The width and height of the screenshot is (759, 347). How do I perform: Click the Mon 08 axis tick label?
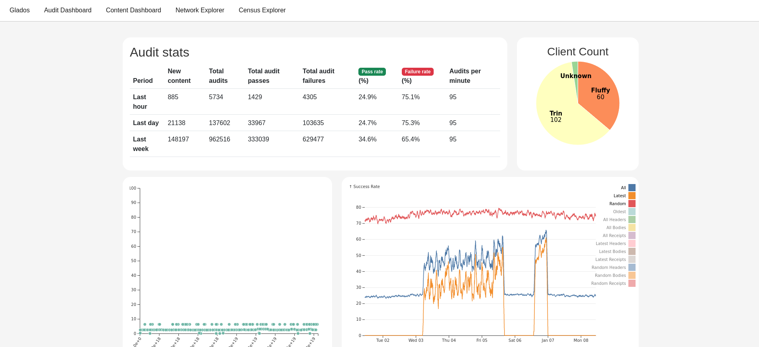coord(581,340)
